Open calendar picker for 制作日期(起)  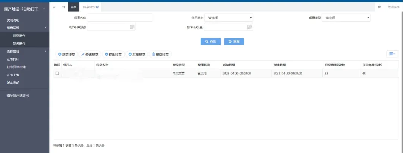coord(132,27)
